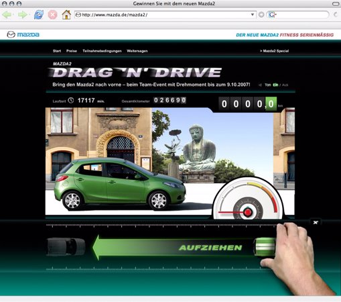This screenshot has width=341, height=302.
Task: Click the Drag 'n' Drive title logo
Action: (x=135, y=72)
